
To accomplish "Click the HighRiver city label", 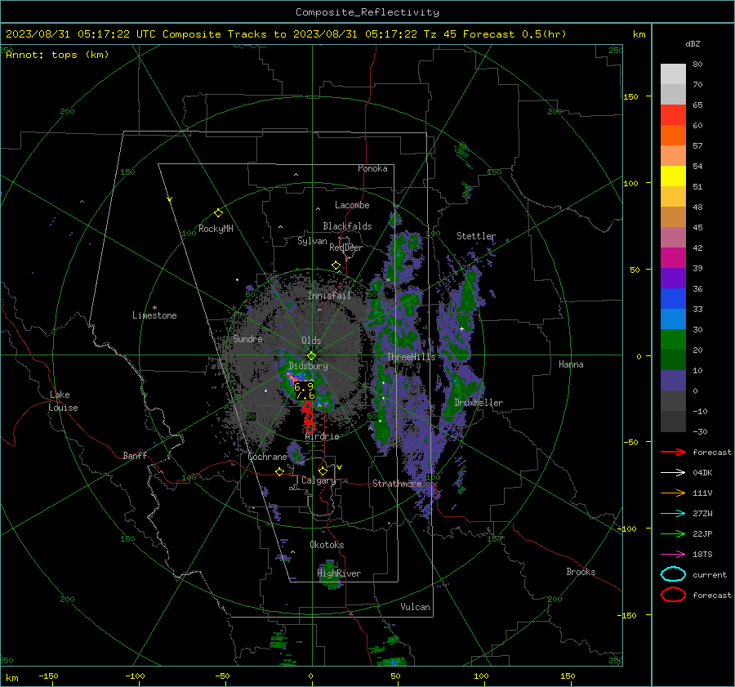I will tap(339, 573).
